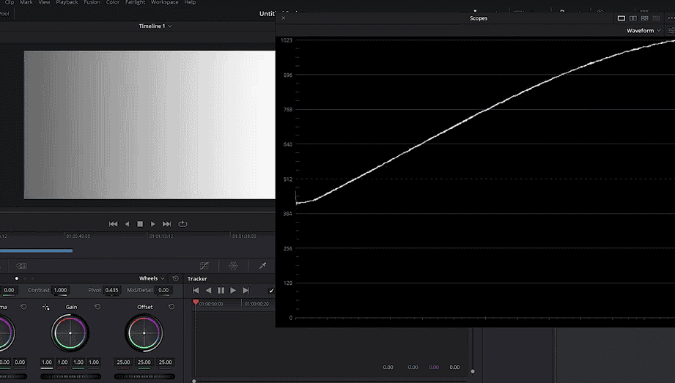Open the View menu
Screen dimensions: 675x383
click(x=44, y=3)
